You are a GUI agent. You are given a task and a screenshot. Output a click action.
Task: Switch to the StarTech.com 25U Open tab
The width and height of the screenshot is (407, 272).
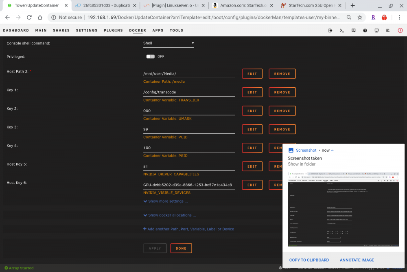pyautogui.click(x=311, y=5)
